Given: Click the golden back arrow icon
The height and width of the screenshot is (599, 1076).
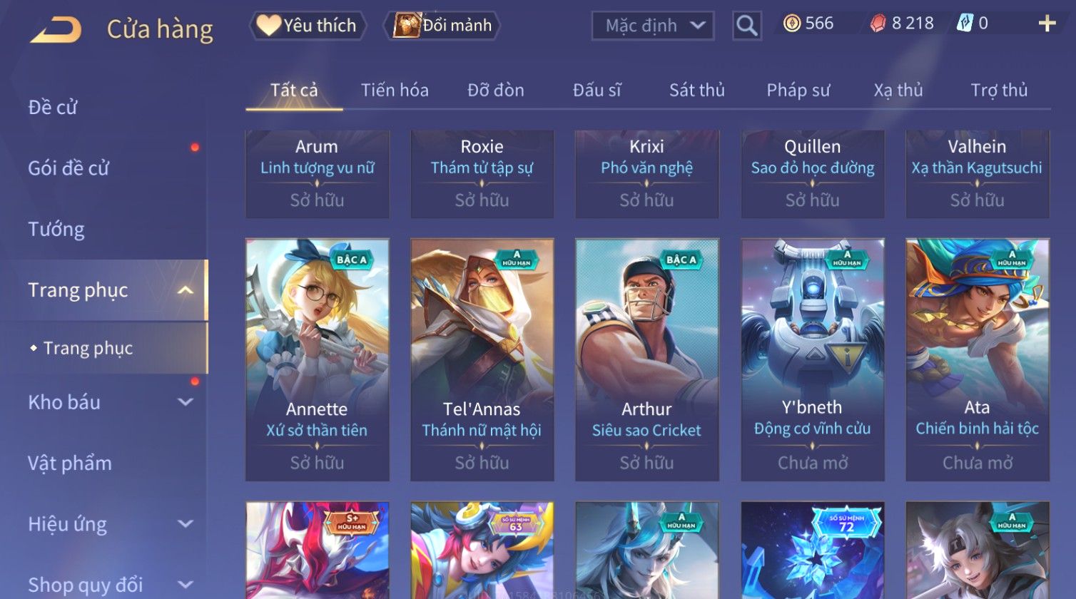Looking at the screenshot, I should point(55,29).
